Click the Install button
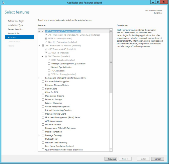This screenshot has height=164, width=169. 143,159
